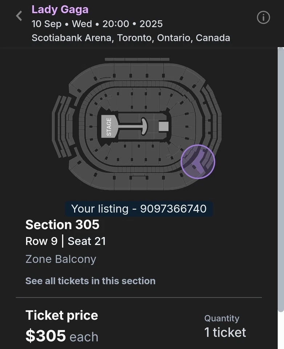Click the Scotiabank Arena venue name
Screen dimensions: 284x349
(131, 37)
